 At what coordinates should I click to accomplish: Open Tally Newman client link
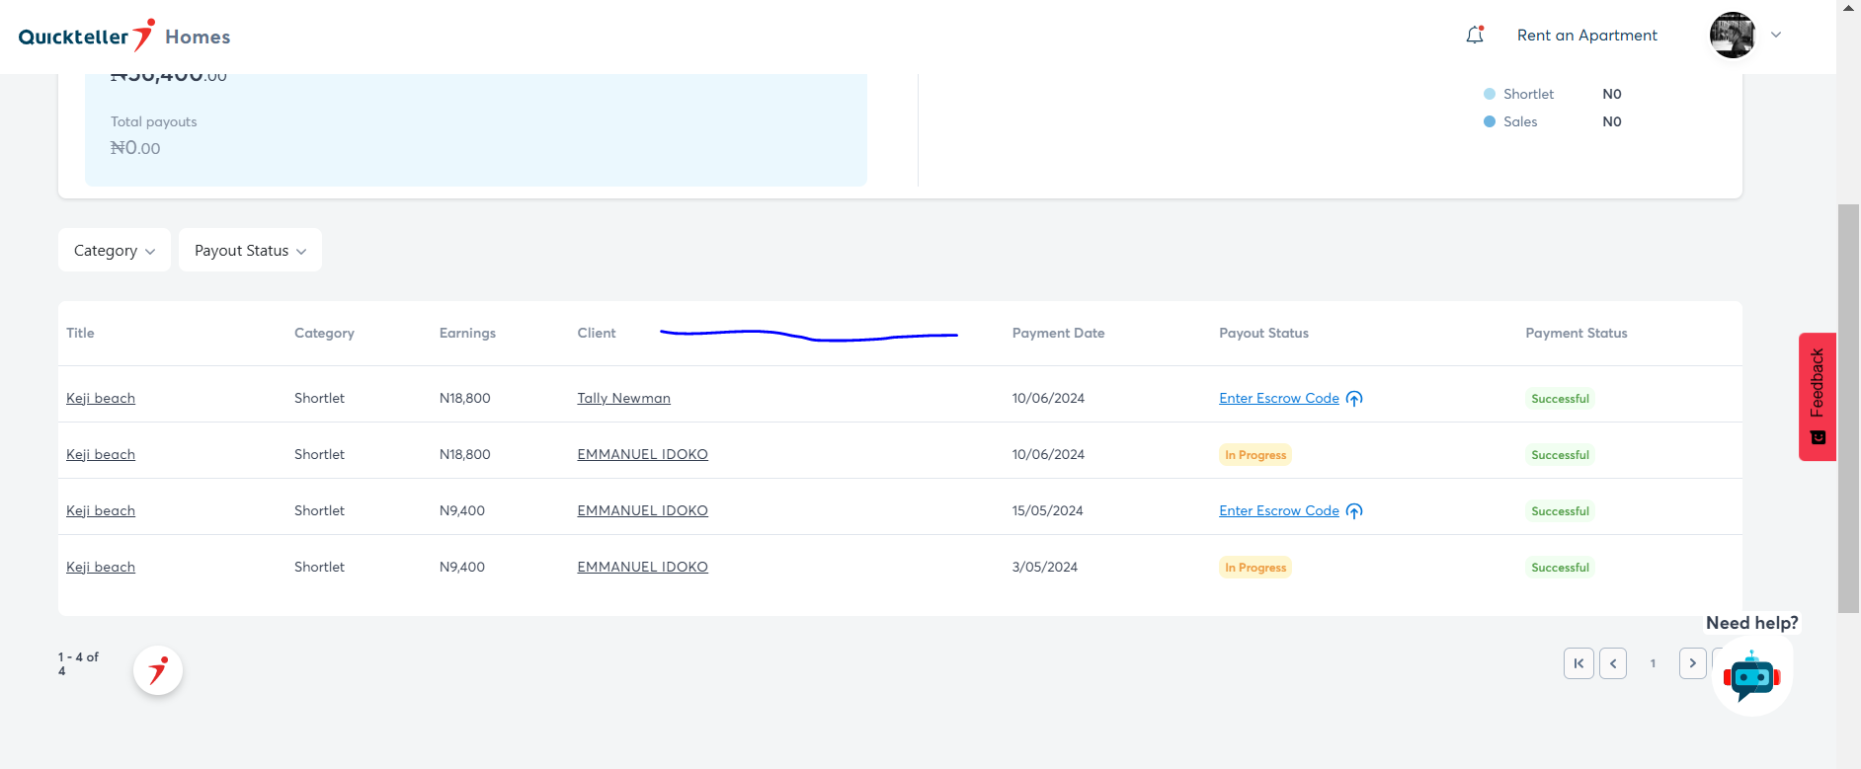click(x=623, y=399)
